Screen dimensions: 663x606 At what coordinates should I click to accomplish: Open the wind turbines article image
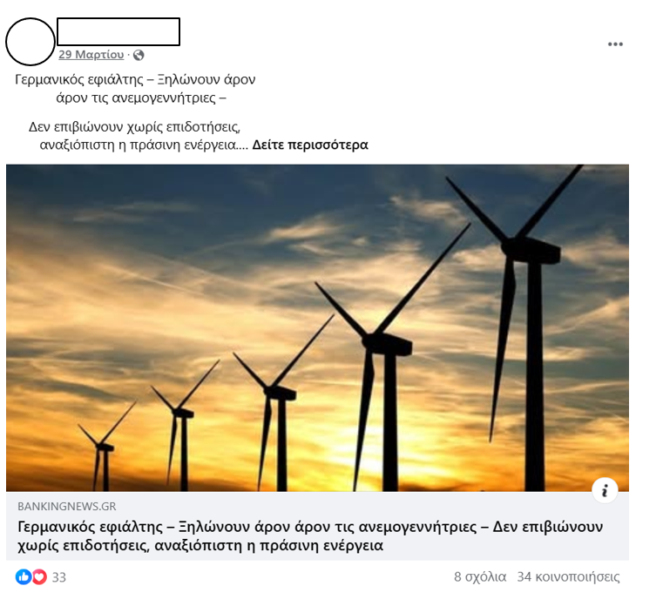[317, 328]
